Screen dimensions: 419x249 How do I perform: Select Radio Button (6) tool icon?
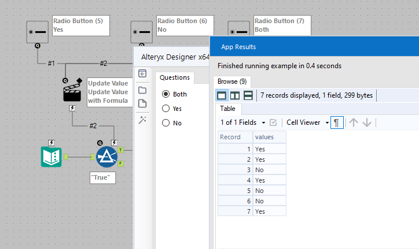pyautogui.click(x=141, y=32)
